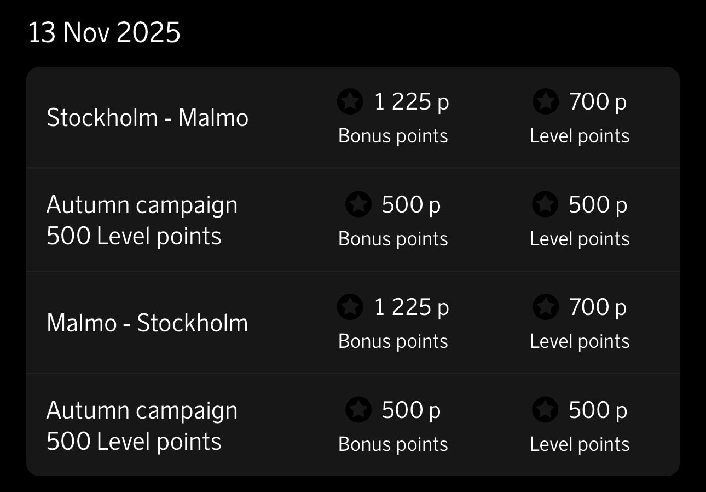Tap 700 p value in Malmo - Stockholm row
Image resolution: width=706 pixels, height=492 pixels.
(598, 307)
